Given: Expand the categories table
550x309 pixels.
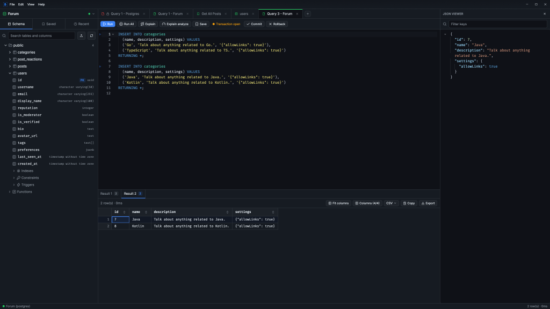Looking at the screenshot, I should click(x=10, y=53).
